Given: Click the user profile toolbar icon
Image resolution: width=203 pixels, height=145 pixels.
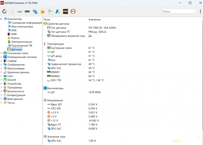Looking at the screenshot, I should coord(58,11).
